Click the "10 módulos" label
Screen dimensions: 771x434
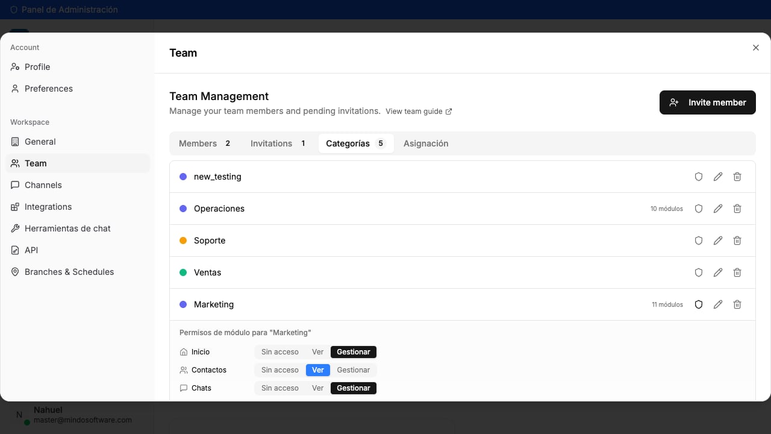pos(667,209)
